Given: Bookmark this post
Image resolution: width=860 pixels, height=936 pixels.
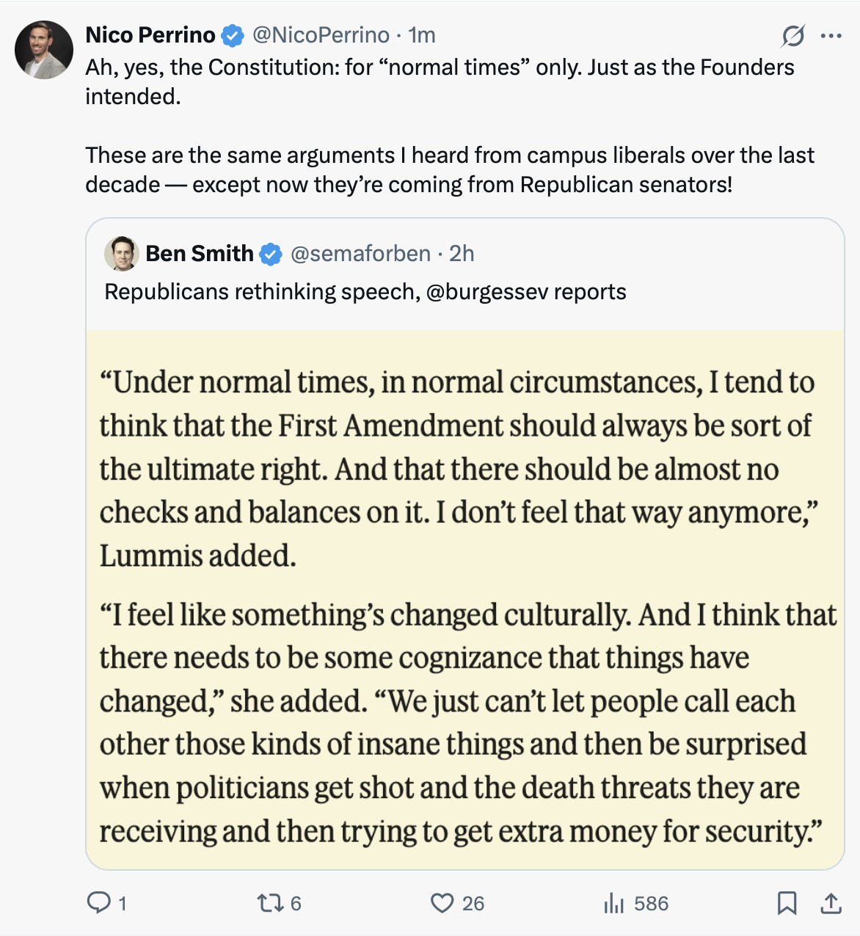Looking at the screenshot, I should (x=787, y=903).
